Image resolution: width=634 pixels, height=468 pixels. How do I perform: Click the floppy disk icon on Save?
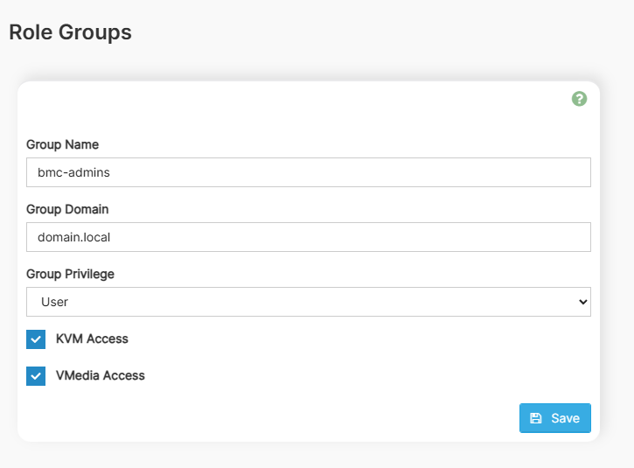536,418
